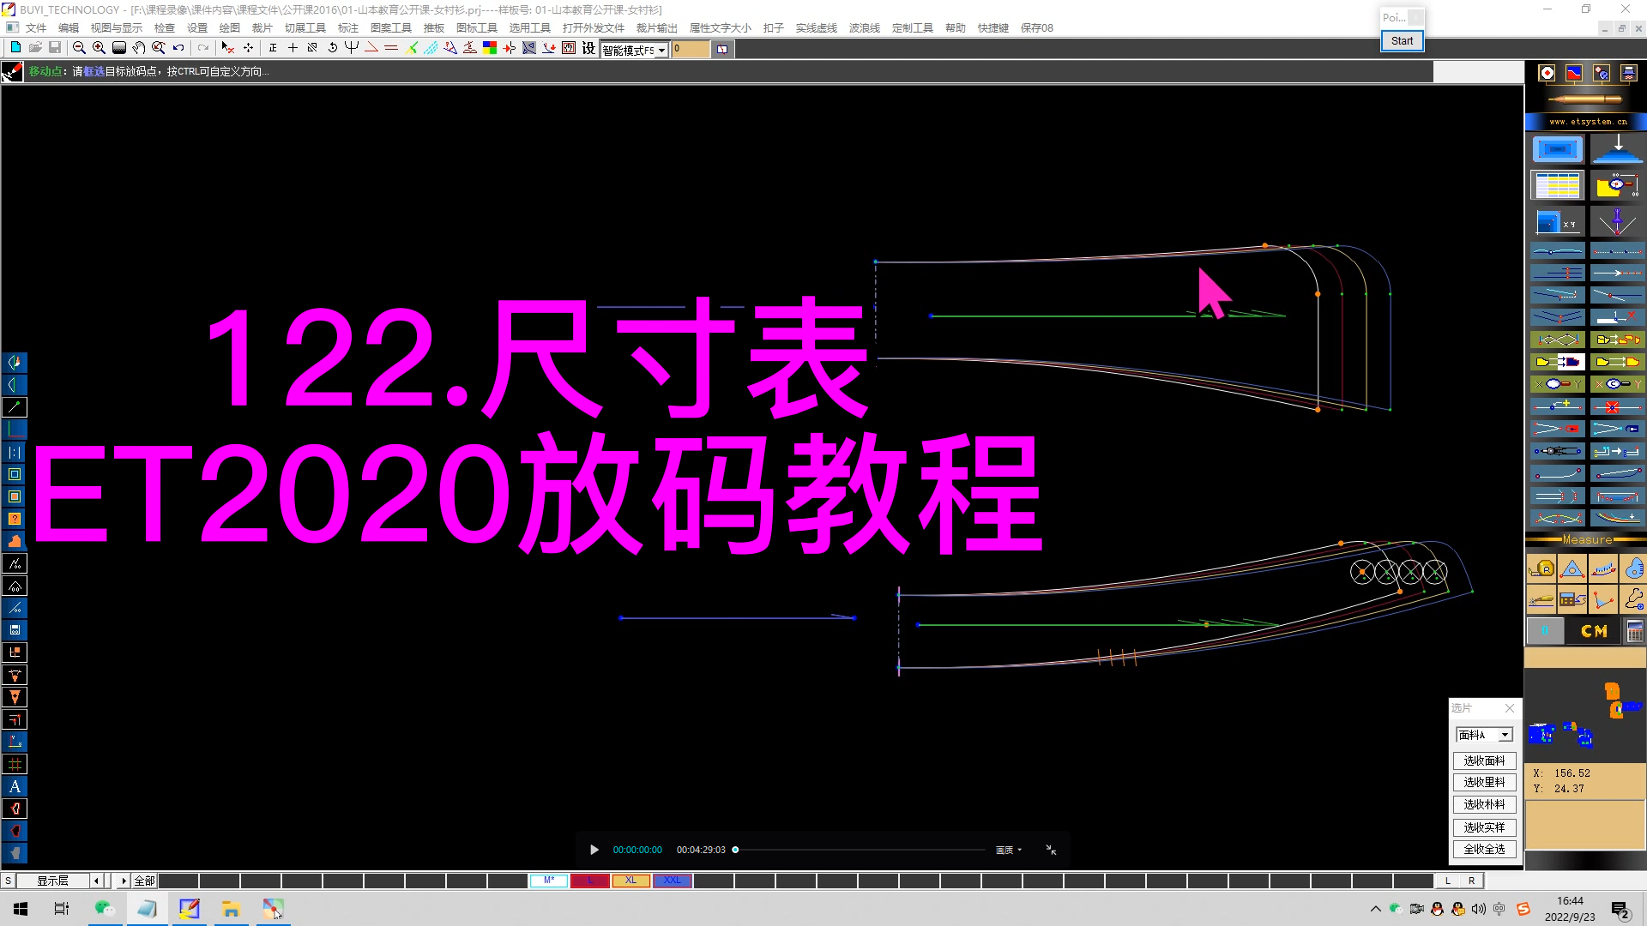
Task: Open the 文件 menu
Action: [36, 27]
